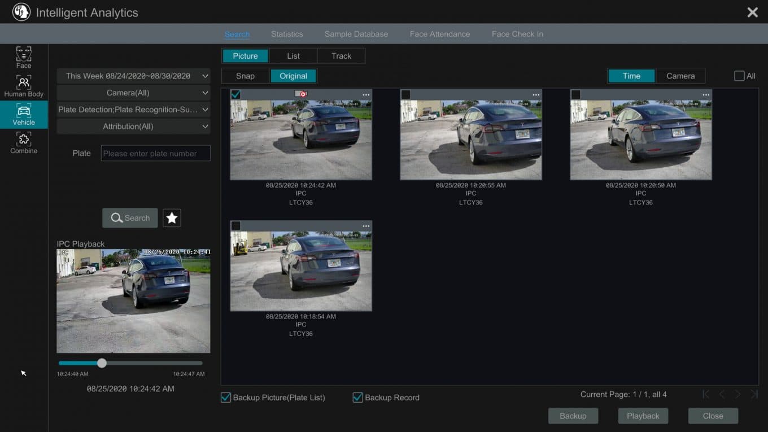Enable the All selection checkbox

[738, 75]
